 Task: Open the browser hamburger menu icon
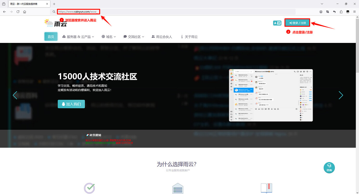[x=354, y=11]
